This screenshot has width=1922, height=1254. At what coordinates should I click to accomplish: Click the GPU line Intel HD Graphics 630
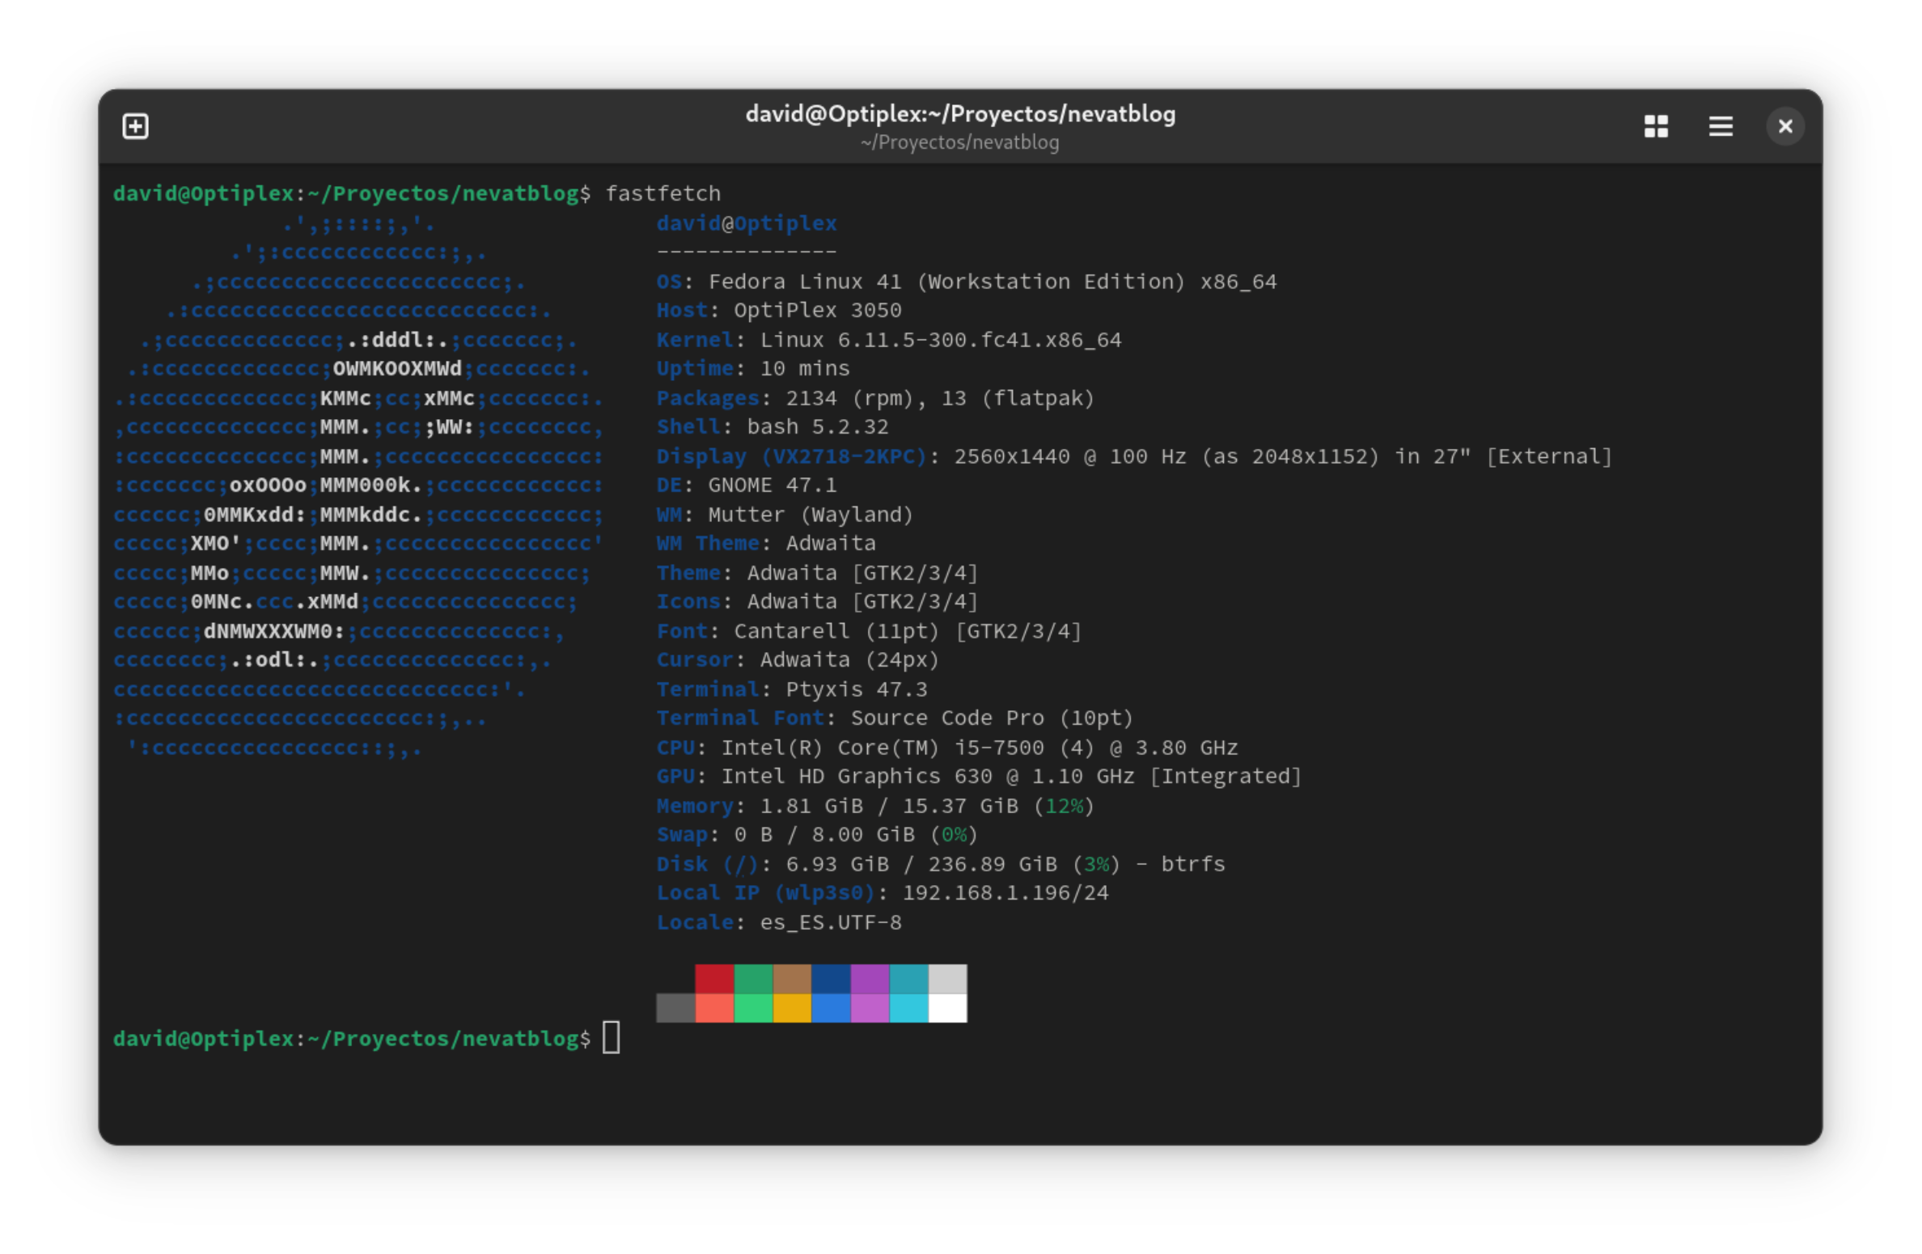point(979,777)
